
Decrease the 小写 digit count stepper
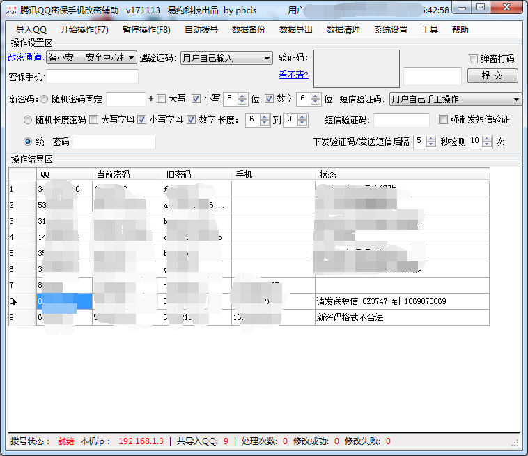point(242,102)
